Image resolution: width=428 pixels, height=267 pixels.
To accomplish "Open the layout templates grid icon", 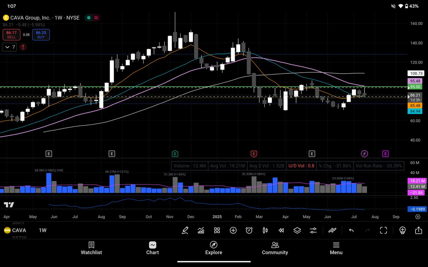I will (217, 230).
